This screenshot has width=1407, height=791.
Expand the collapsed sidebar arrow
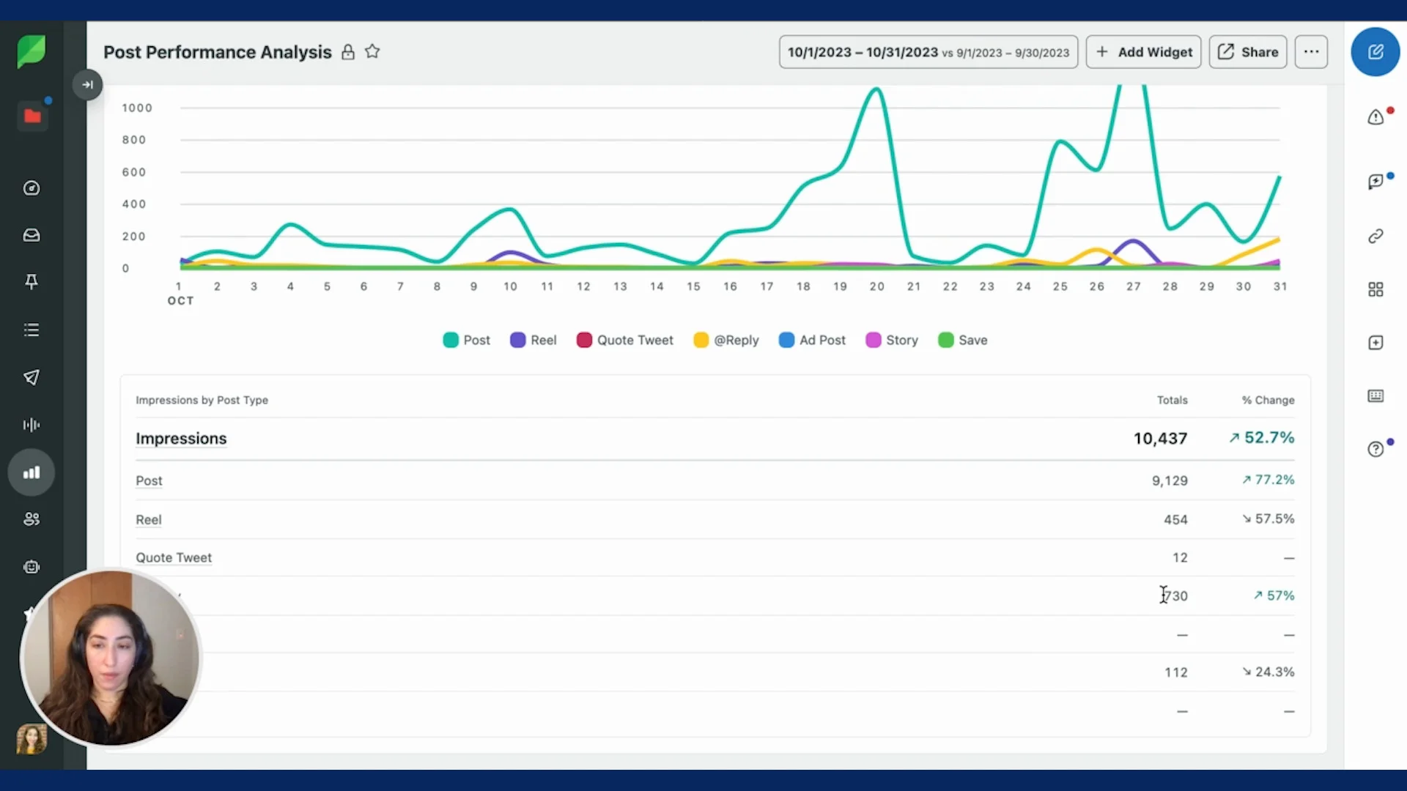tap(87, 84)
